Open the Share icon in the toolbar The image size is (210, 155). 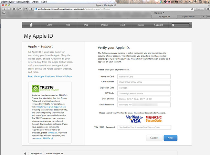pos(26,9)
